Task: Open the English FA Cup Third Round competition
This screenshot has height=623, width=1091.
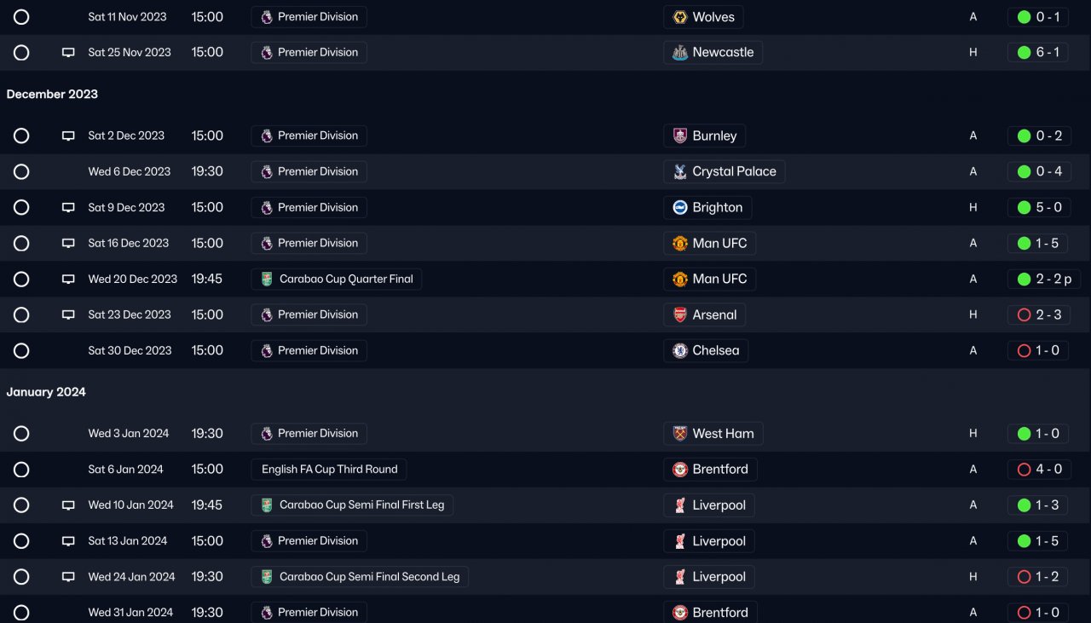Action: coord(329,470)
